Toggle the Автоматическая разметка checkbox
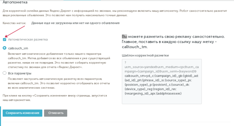The image size is (234, 126). (x=4, y=39)
